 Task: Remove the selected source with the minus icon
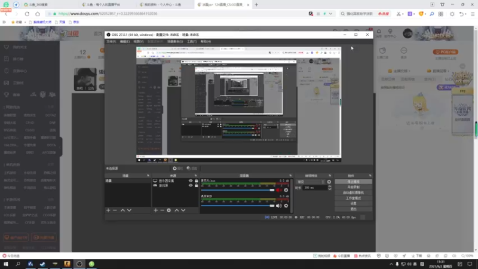[162, 210]
